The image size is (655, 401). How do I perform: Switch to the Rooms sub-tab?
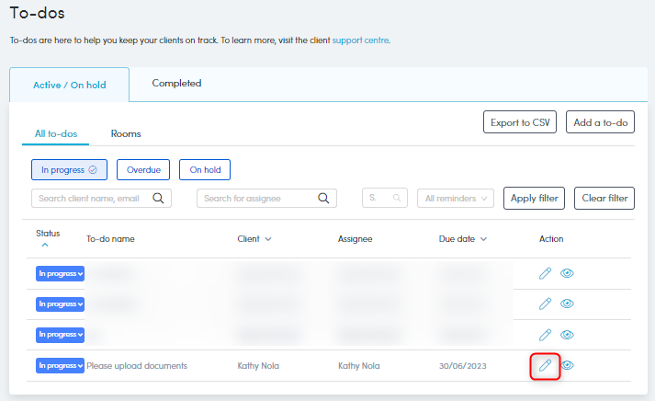(x=126, y=134)
